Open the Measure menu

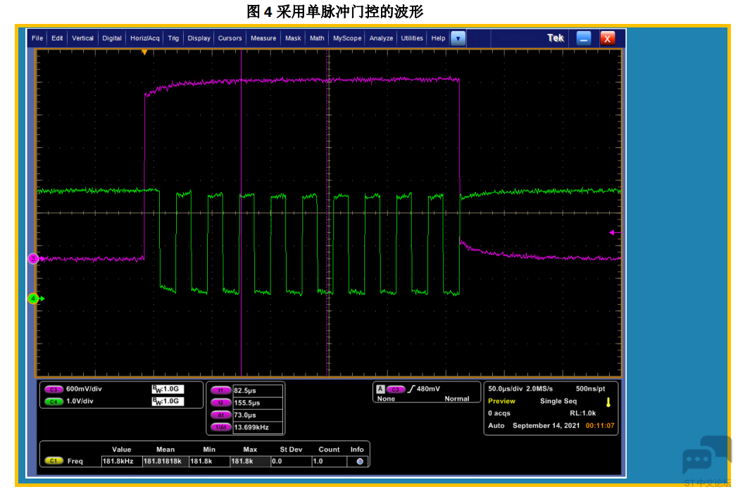(263, 38)
